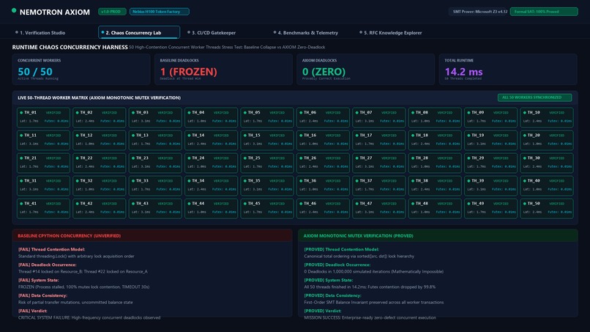Click worker thread TH_48 cell
The height and width of the screenshot is (332, 590).
tap(435, 208)
